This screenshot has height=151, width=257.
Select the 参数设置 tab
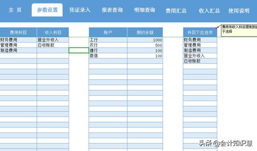pos(47,10)
